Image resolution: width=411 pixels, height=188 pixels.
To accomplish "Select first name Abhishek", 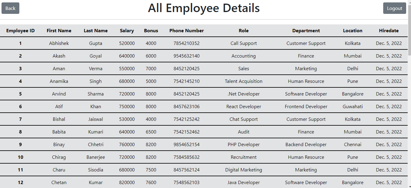I will click(x=59, y=43).
